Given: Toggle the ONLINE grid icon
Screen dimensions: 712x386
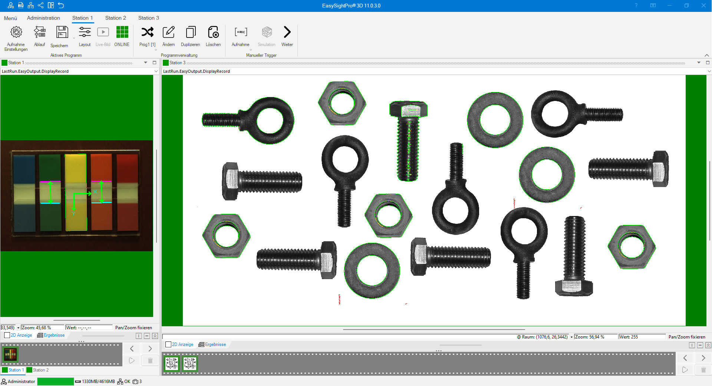Looking at the screenshot, I should [x=122, y=32].
